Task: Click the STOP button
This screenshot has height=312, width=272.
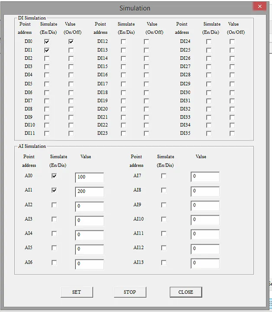Action: pyautogui.click(x=130, y=292)
